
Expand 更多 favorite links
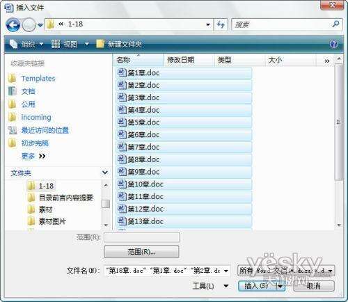[x=33, y=156]
